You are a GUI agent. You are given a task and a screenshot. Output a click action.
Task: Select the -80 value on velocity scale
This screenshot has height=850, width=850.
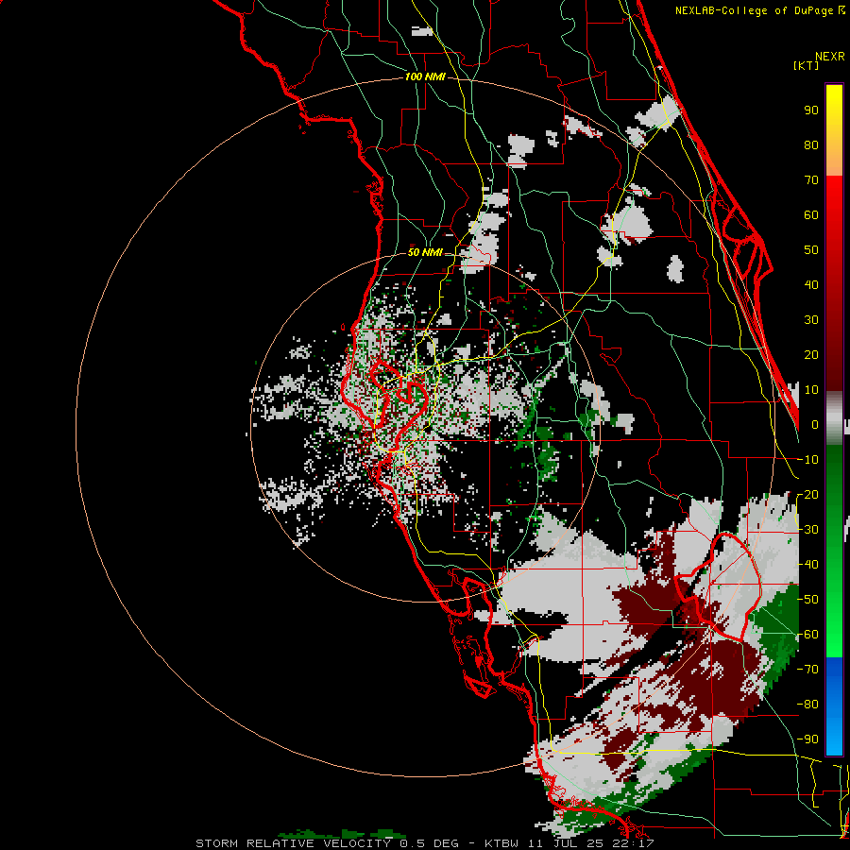coord(807,705)
